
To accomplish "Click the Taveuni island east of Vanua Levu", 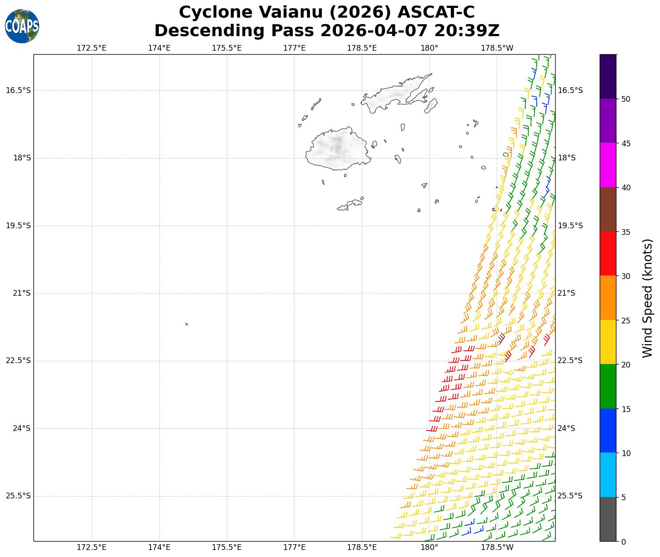I will tap(431, 106).
